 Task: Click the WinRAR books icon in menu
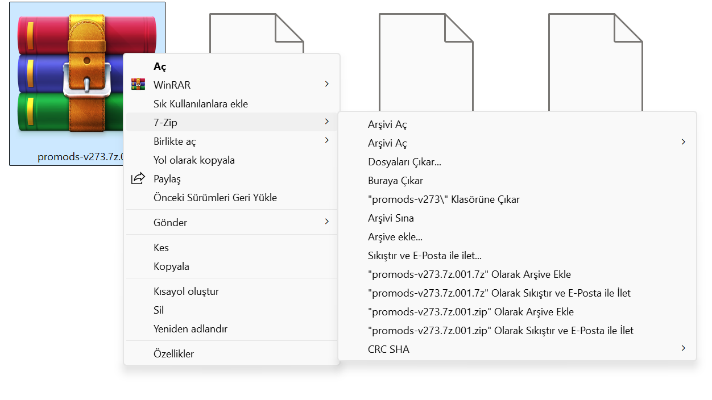pyautogui.click(x=138, y=85)
